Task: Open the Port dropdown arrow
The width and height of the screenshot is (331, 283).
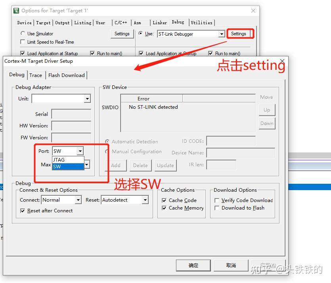Action: click(x=80, y=151)
